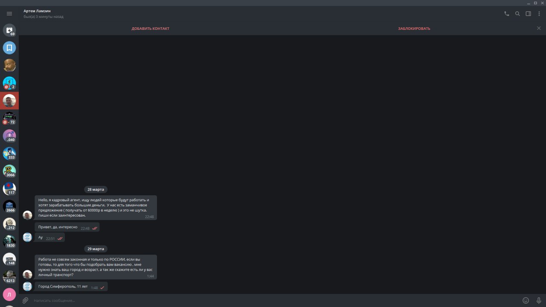Open chat with ..212 unread badge

9,224
